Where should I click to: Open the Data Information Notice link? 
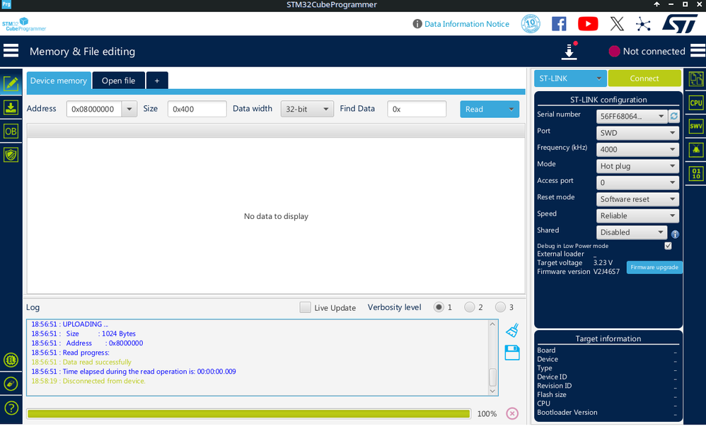pos(467,24)
